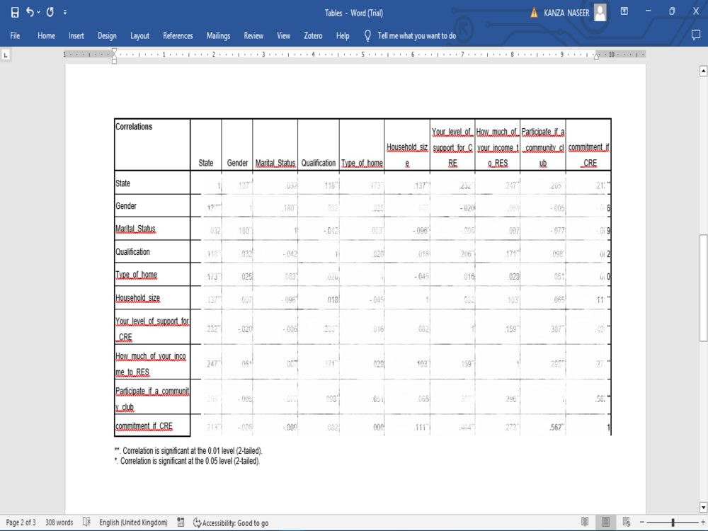708x531 pixels.
Task: Restore down the Word window
Action: coord(672,11)
